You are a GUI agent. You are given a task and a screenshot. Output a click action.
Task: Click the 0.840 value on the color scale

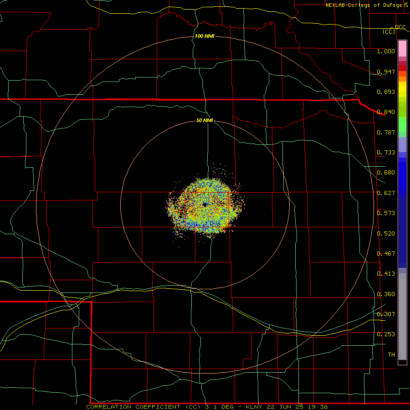point(386,112)
